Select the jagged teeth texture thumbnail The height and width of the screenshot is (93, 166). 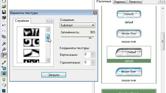tap(31, 61)
